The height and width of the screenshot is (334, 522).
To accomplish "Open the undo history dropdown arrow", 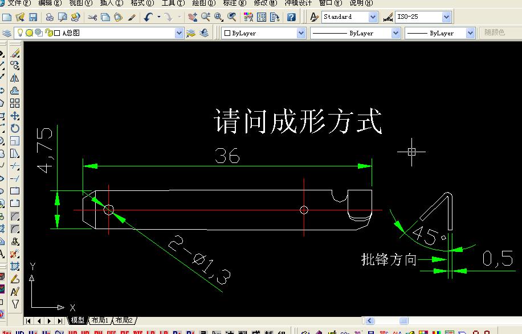I will pyautogui.click(x=159, y=17).
